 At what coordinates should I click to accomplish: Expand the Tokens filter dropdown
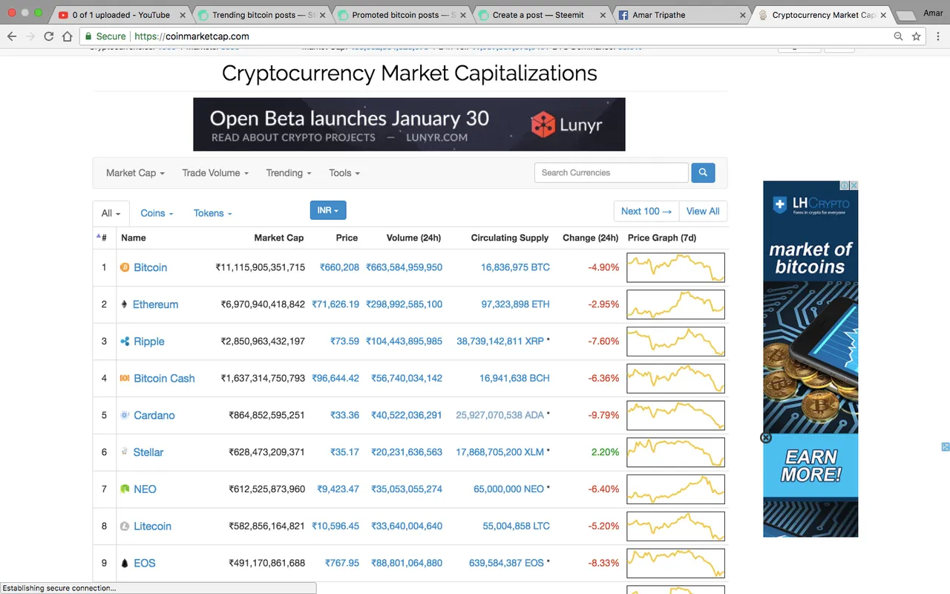(x=213, y=213)
